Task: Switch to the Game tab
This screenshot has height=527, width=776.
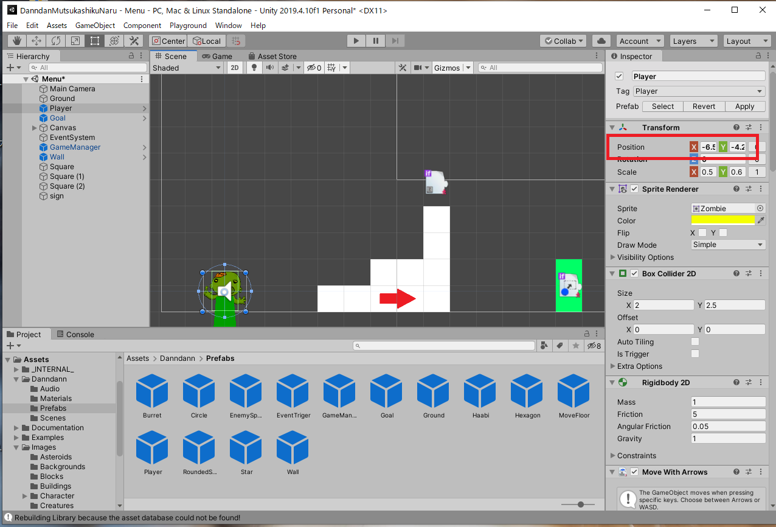Action: 217,56
